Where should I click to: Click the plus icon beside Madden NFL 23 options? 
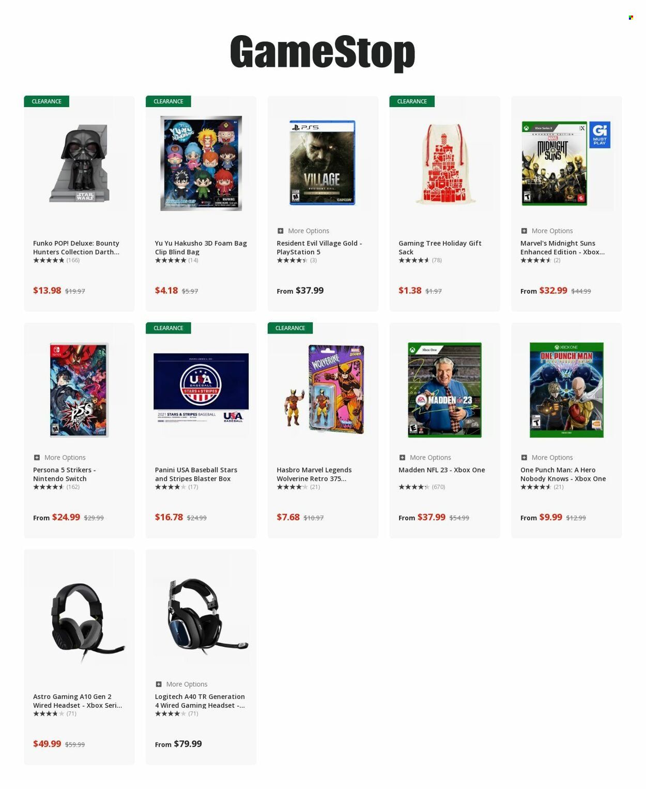point(402,458)
